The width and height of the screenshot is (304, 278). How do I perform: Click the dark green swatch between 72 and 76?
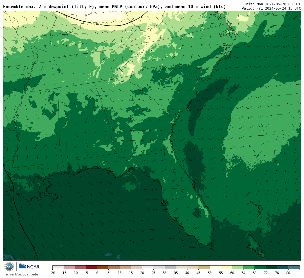271,267
